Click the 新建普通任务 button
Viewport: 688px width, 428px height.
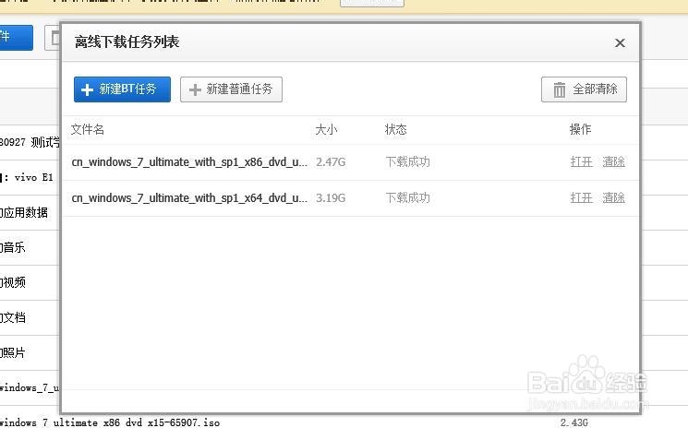[231, 89]
